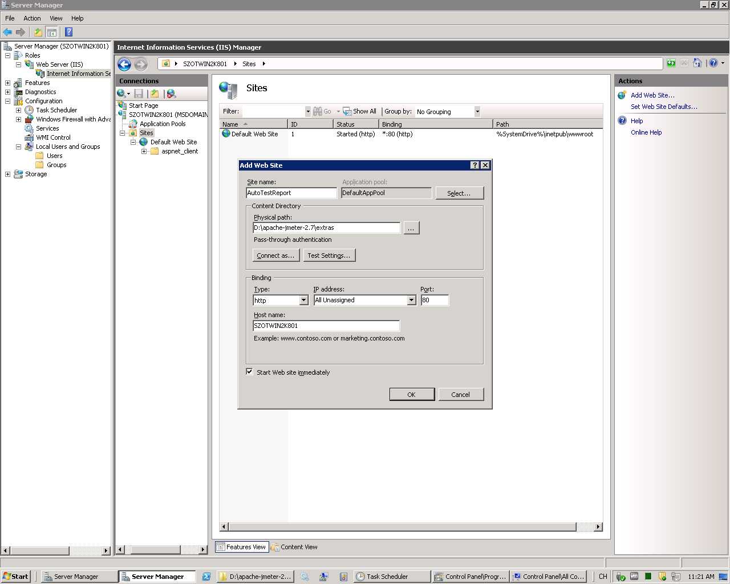
Task: Switch to Content View tab
Action: (294, 547)
